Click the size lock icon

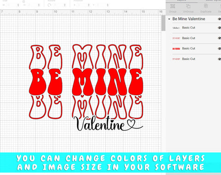point(23,2)
